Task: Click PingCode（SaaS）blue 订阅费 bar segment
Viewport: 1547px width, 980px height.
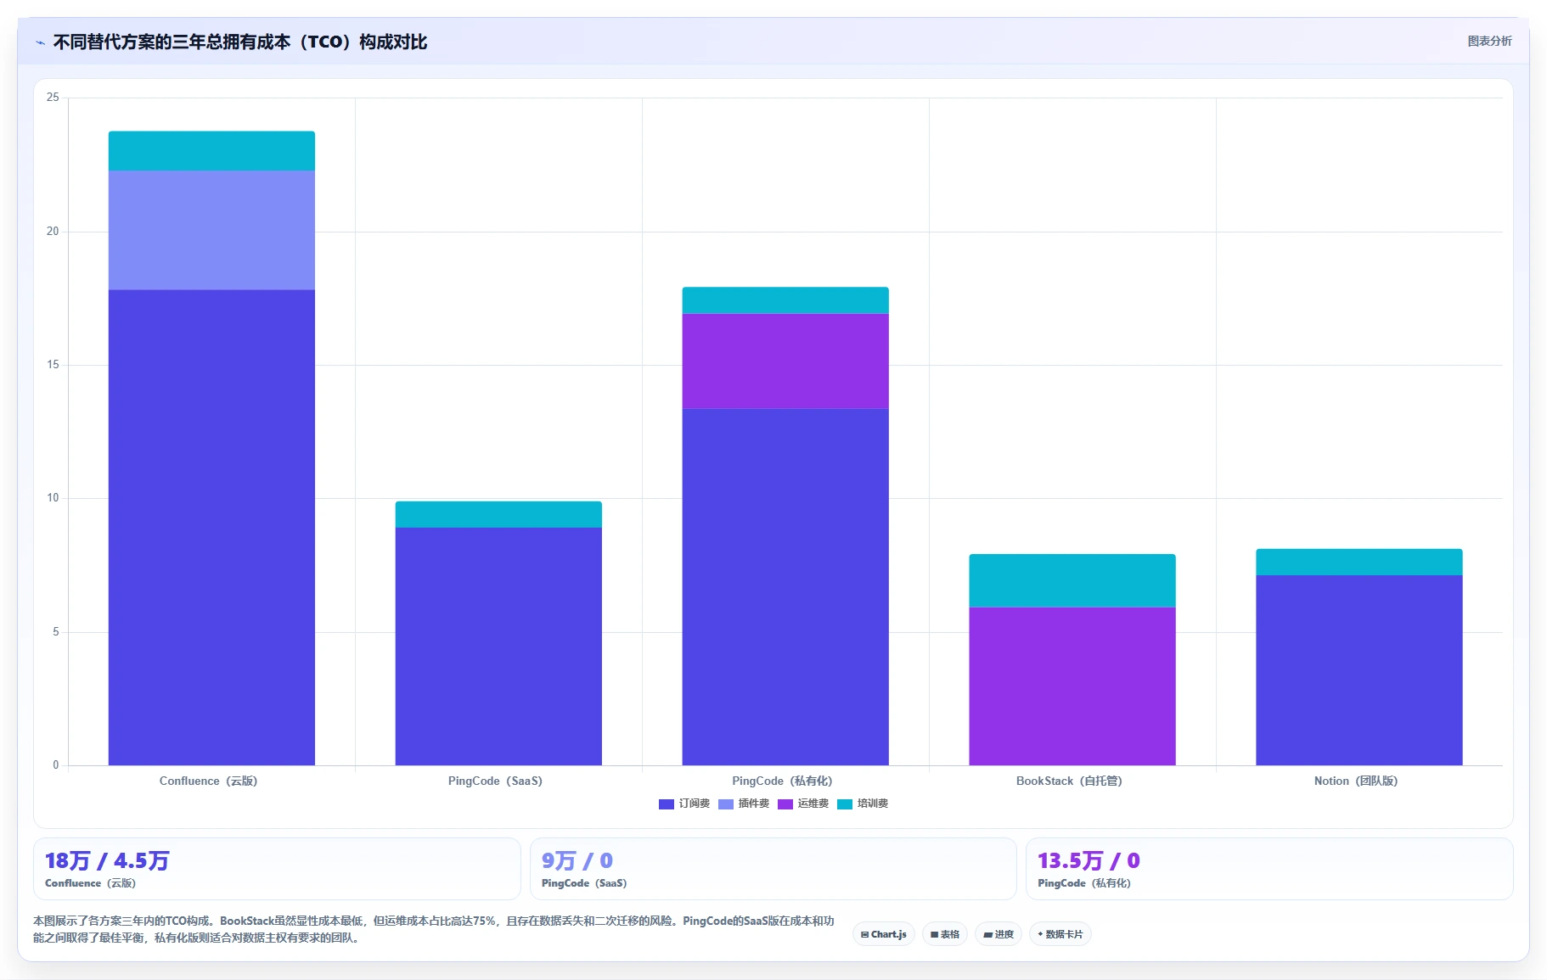Action: pos(498,646)
